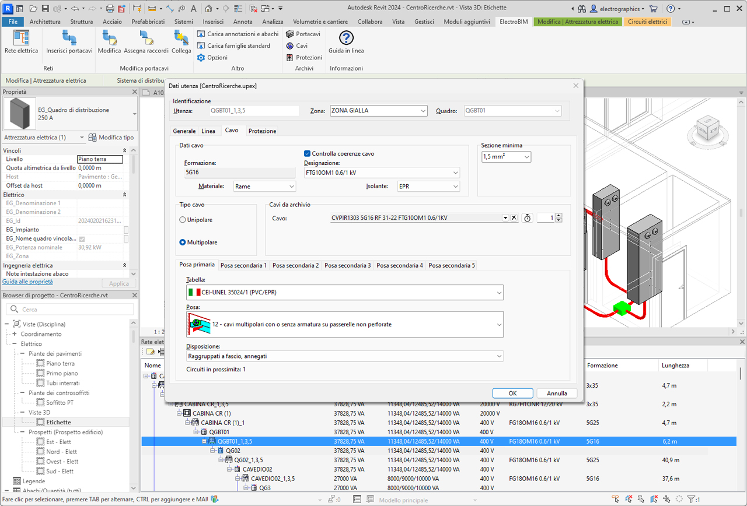
Task: Click OK in Dati utenza dialog
Action: coord(512,393)
